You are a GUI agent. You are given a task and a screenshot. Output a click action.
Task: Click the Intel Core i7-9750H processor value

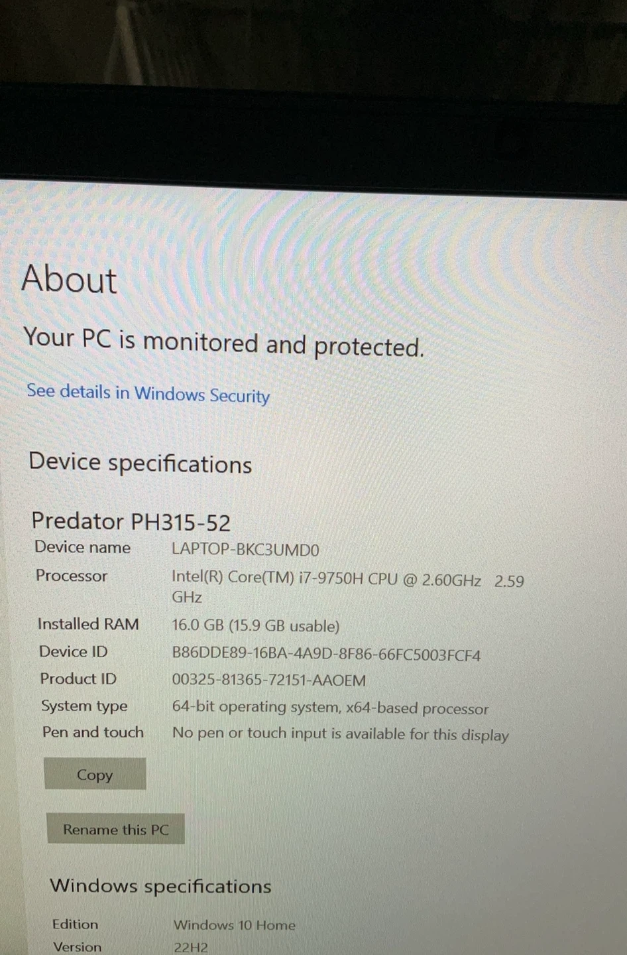[347, 588]
